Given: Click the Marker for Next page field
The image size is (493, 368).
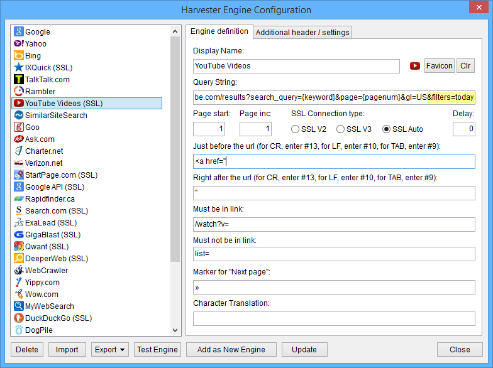Looking at the screenshot, I should pos(334,287).
